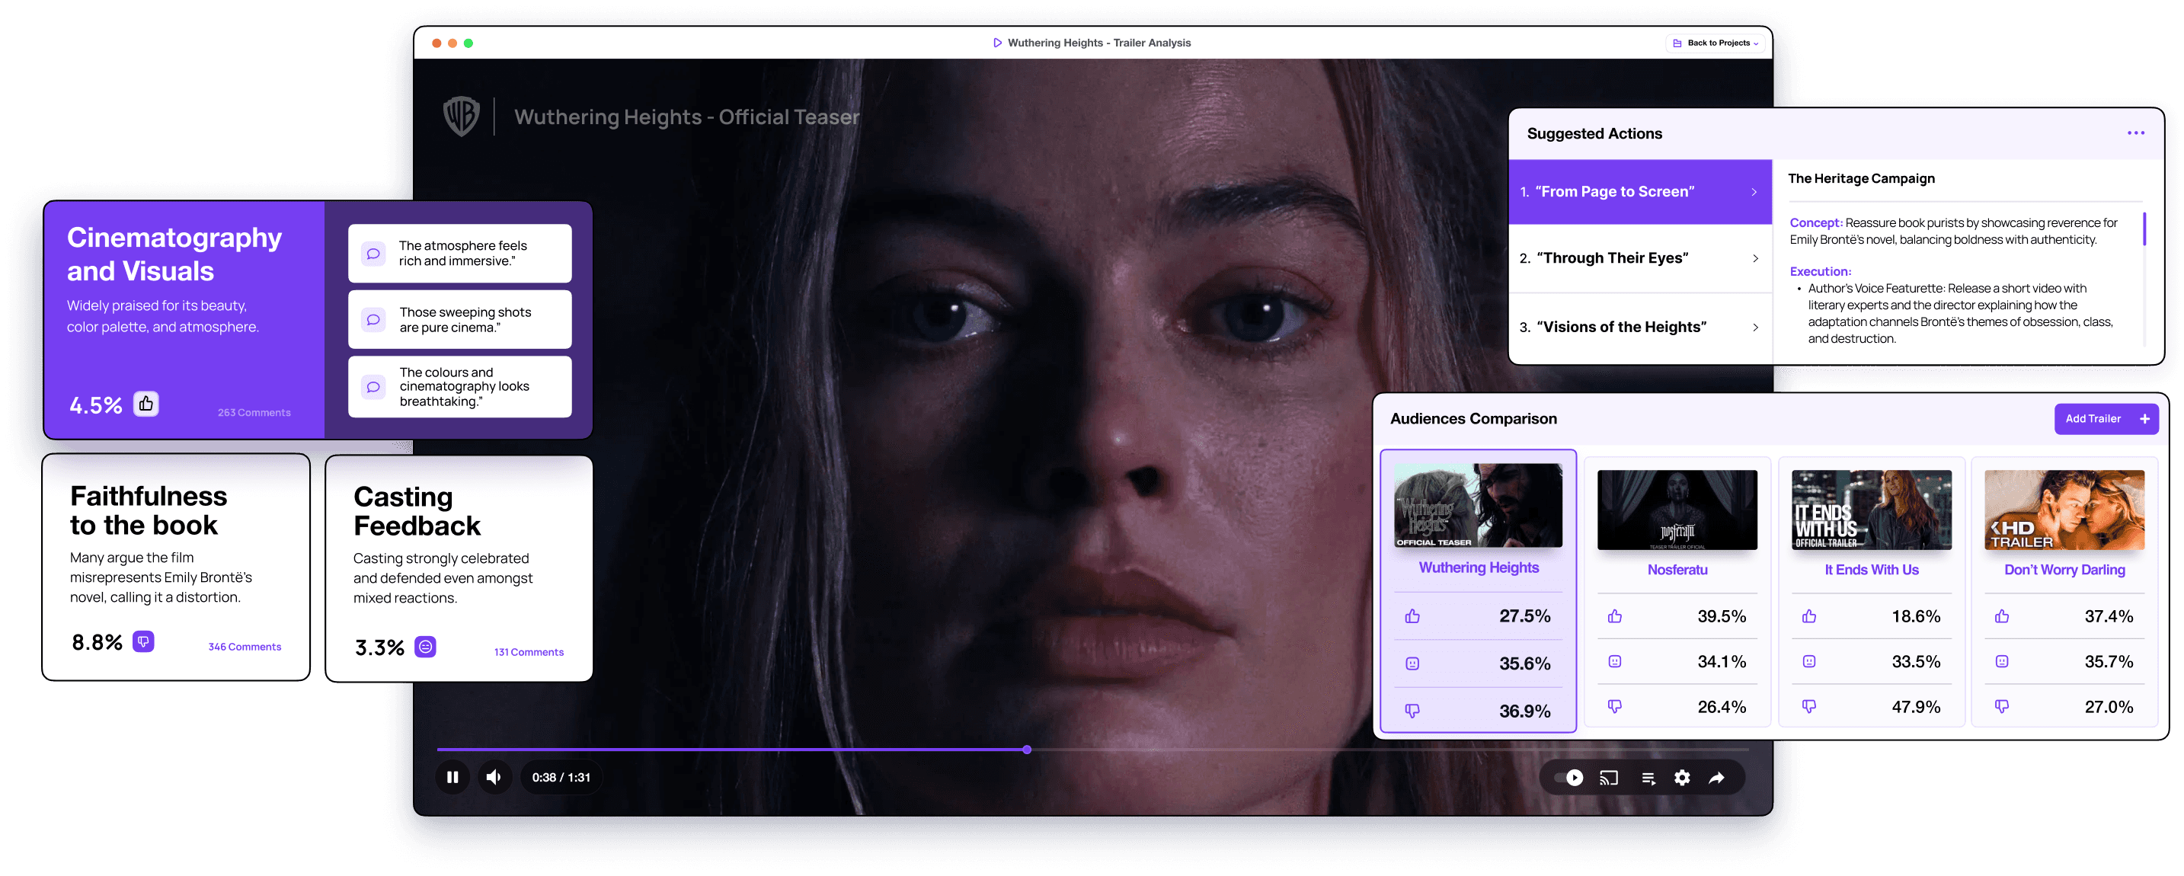Enable the autoplay toggle in the player controls
The height and width of the screenshot is (876, 2184).
tap(1572, 777)
